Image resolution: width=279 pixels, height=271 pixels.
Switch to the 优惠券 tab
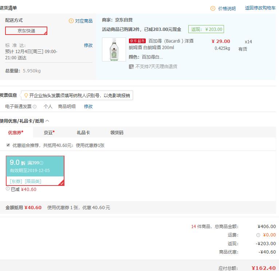pos(16,132)
